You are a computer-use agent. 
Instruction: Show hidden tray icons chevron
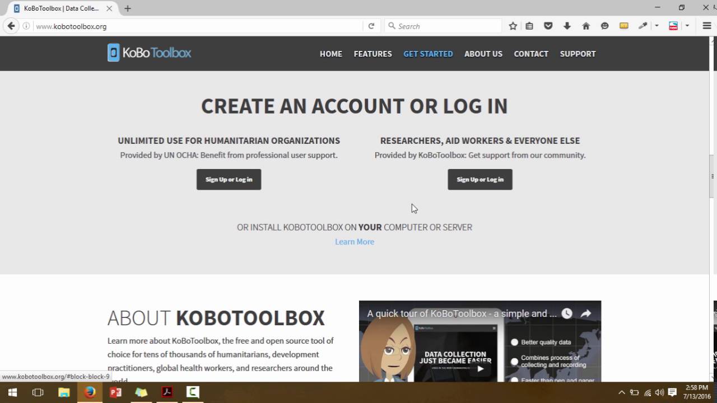[622, 392]
